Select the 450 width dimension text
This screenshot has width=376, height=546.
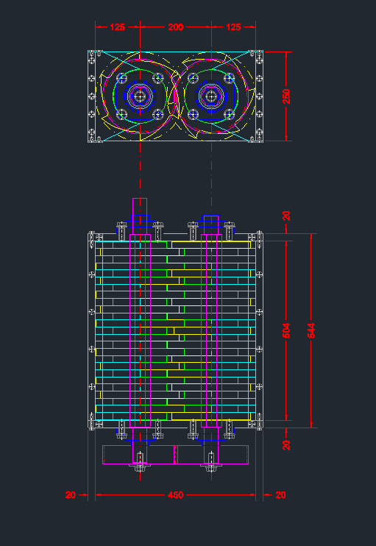[175, 494]
